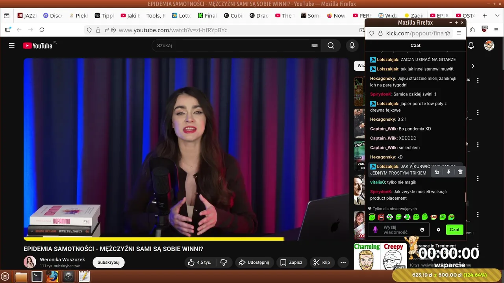Pin Lolszakjak's highlighted chat message

(448, 172)
